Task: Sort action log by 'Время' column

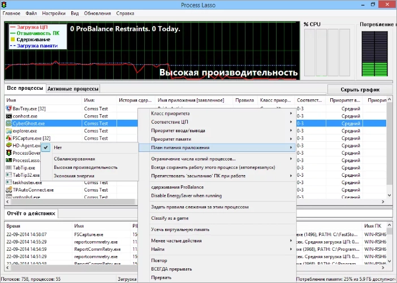Action: (x=38, y=226)
